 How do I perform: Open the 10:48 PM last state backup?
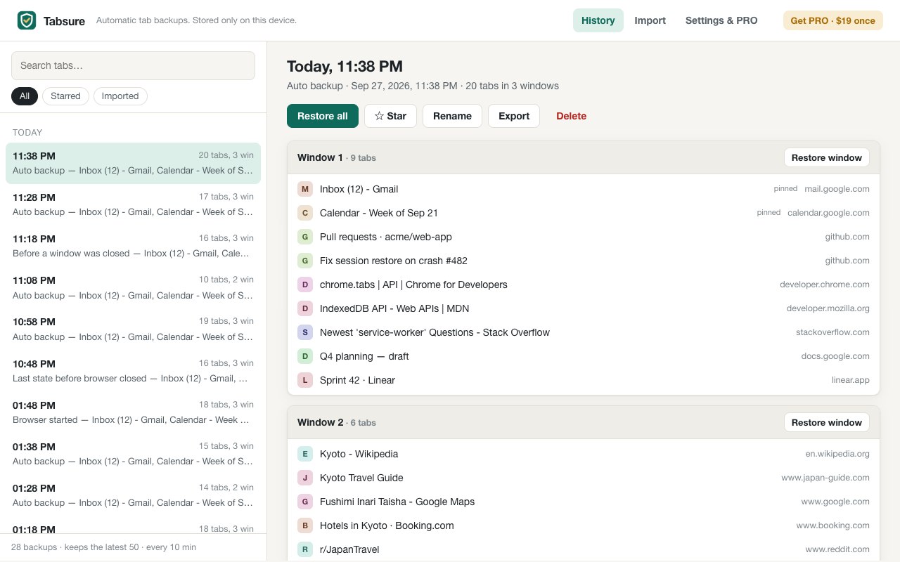133,371
